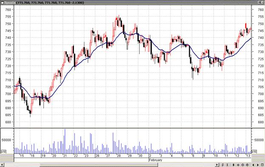265x167 pixels.
Task: Click date label 26 on the time axis
Action: click(97, 156)
